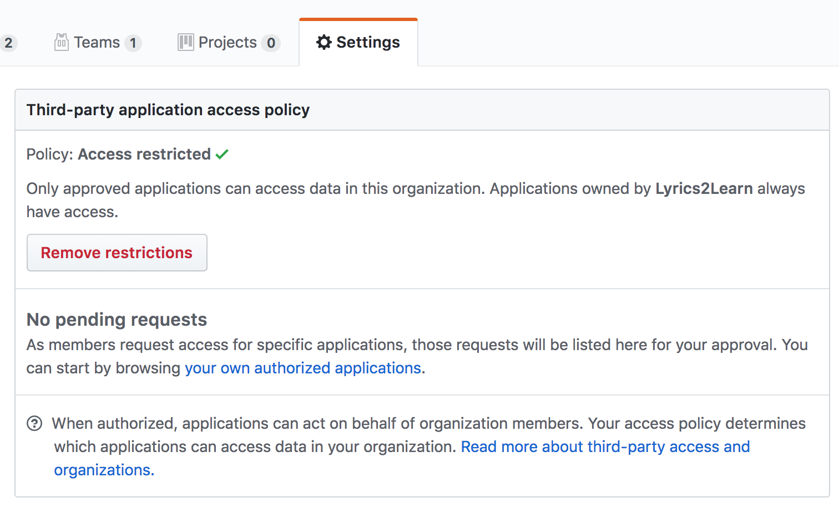Click the Lyrics2Learn organization name text

click(x=704, y=188)
